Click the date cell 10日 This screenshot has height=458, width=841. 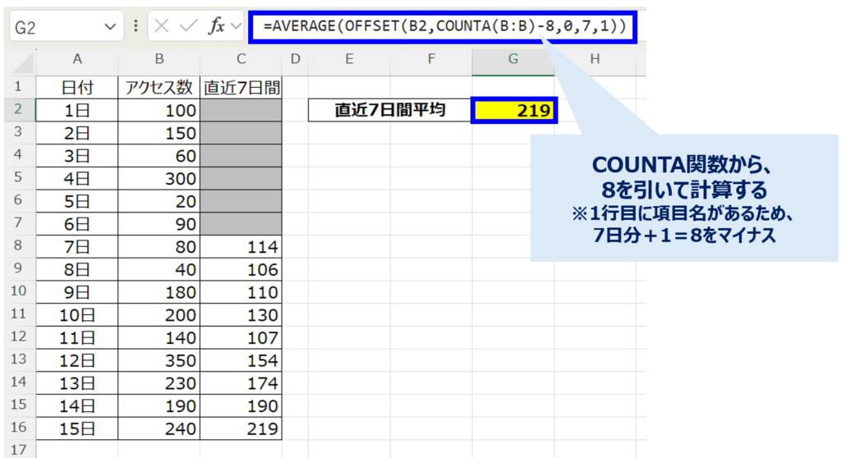77,315
